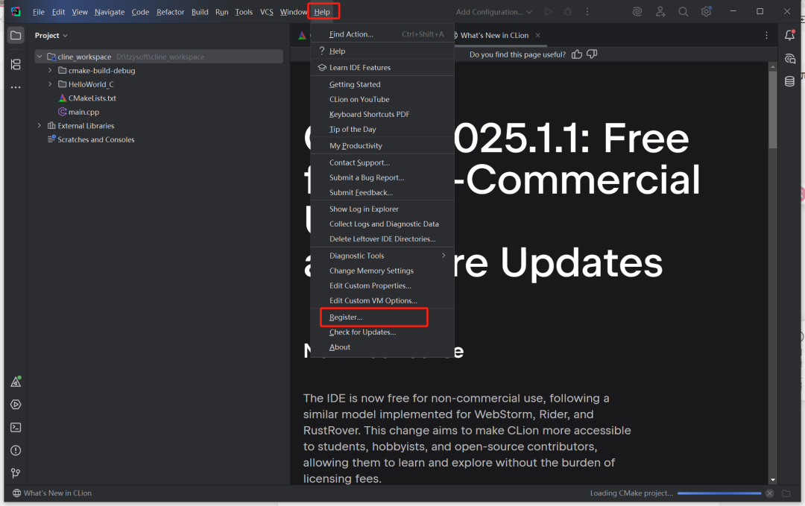Cancel Loading CMake project progress
Image resolution: width=805 pixels, height=506 pixels.
click(x=769, y=493)
